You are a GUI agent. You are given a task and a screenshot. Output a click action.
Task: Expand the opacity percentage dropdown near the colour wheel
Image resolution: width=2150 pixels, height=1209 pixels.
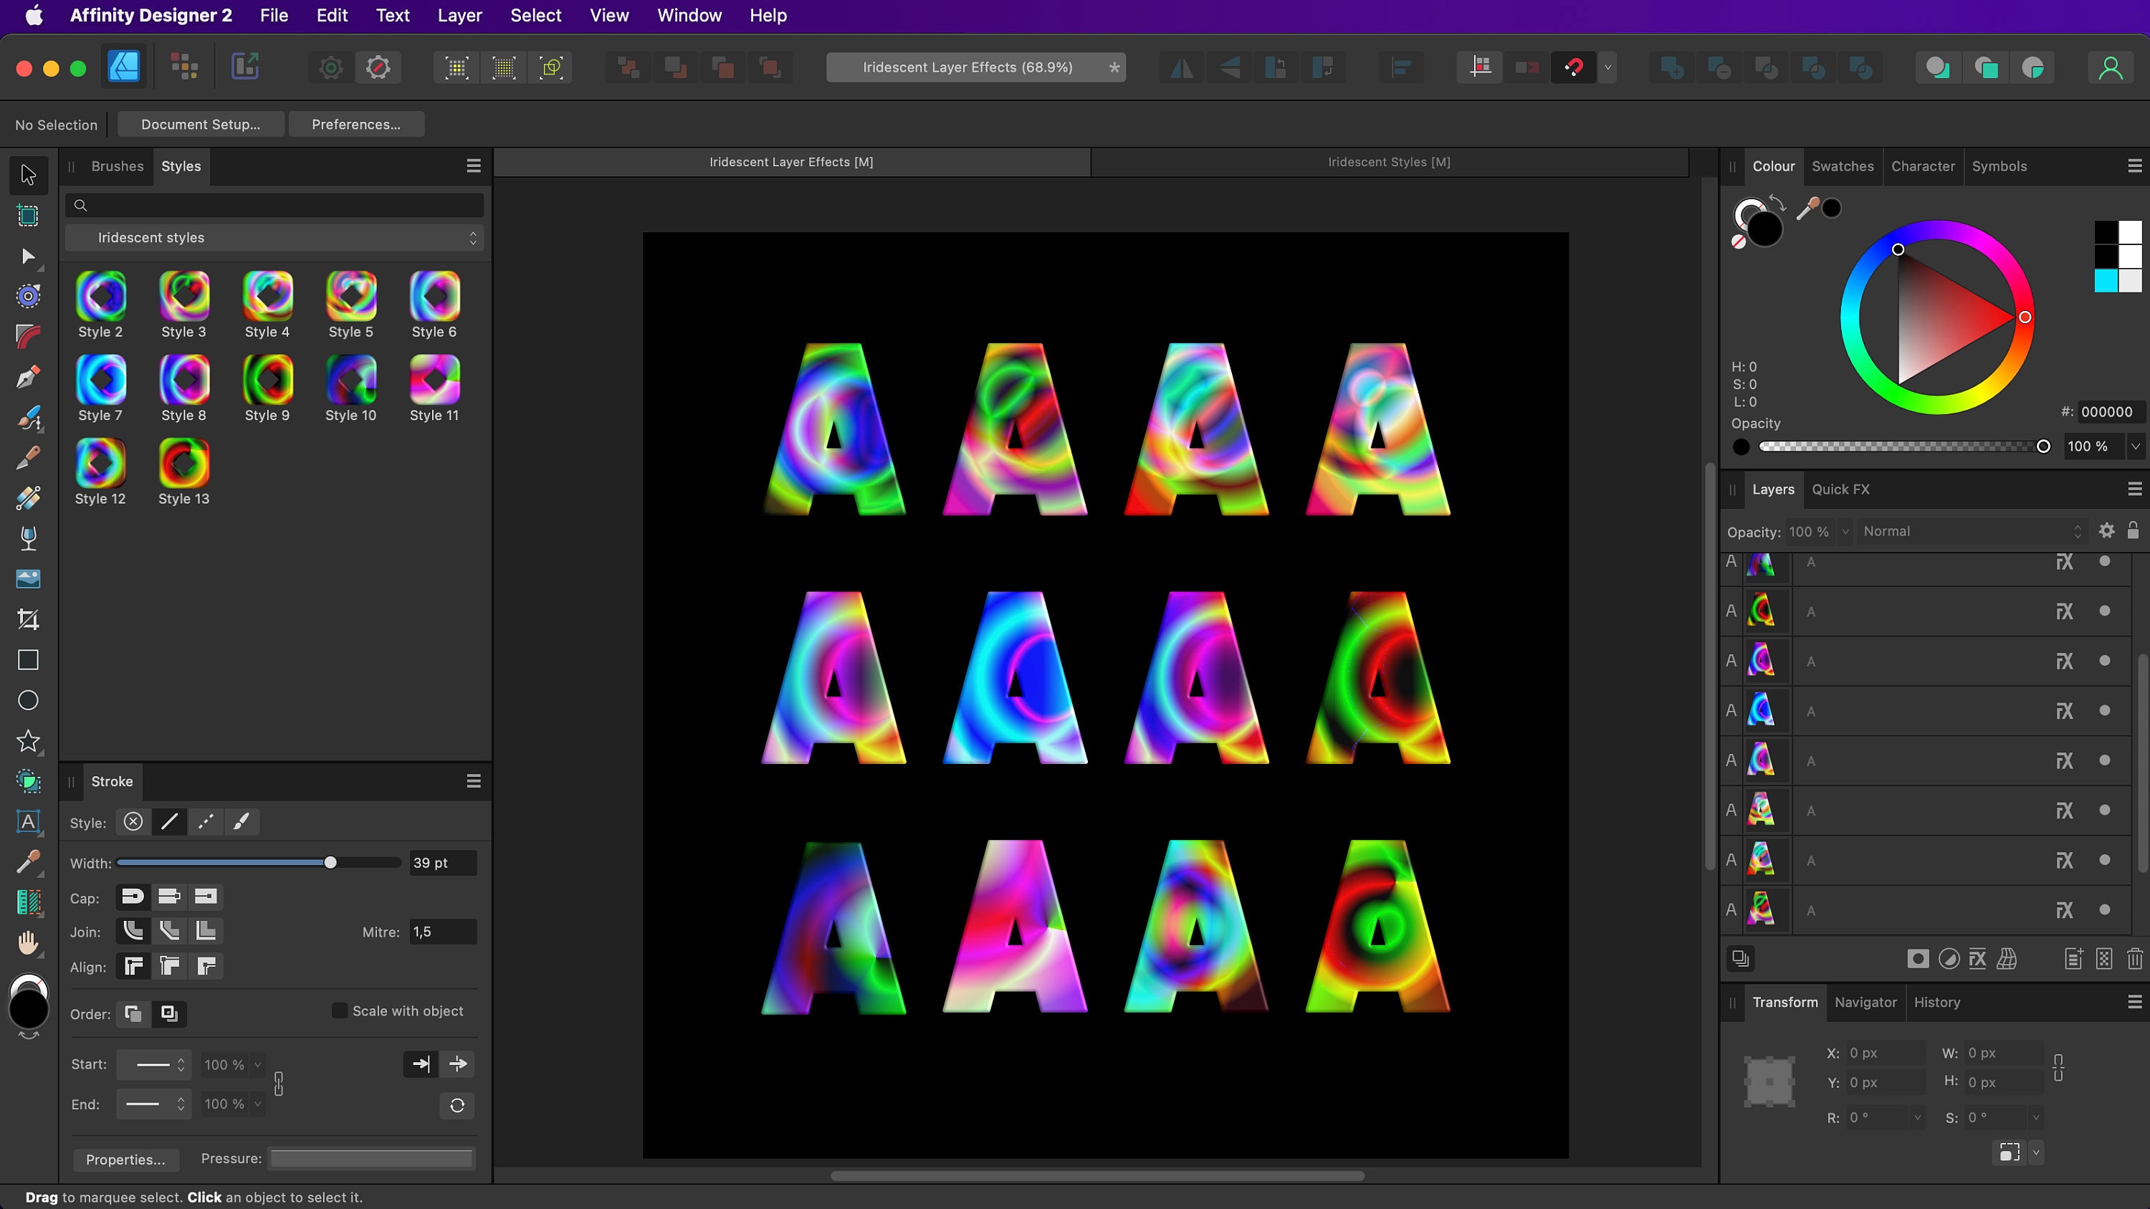tap(2135, 446)
